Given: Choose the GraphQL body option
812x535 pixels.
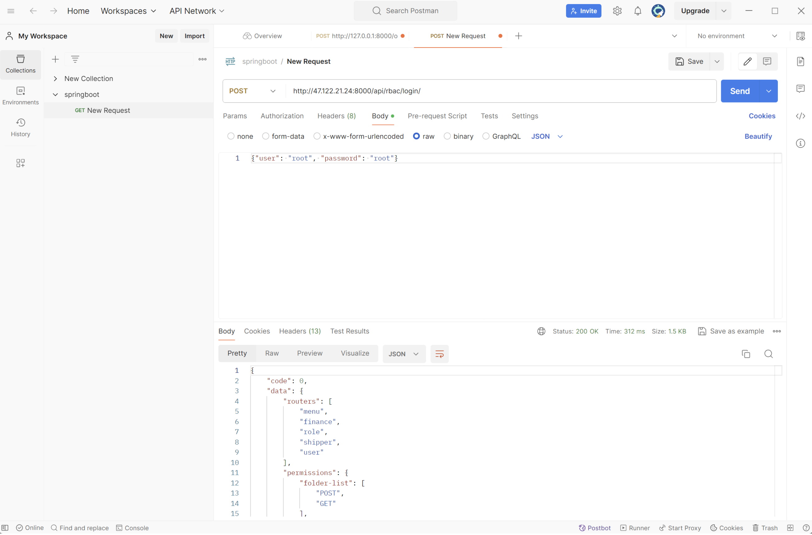Looking at the screenshot, I should coord(485,136).
